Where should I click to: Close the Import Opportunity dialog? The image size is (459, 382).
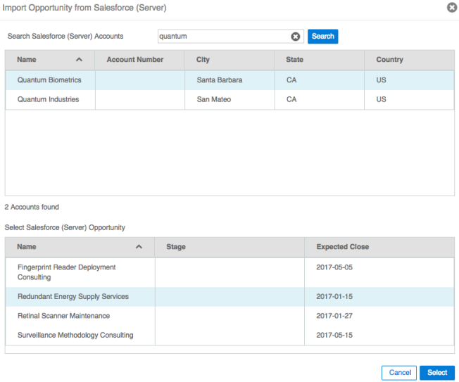pyautogui.click(x=452, y=8)
